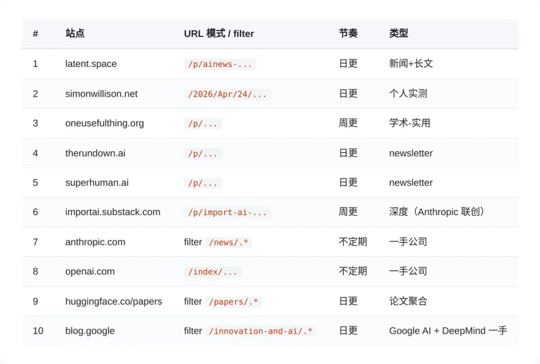Click the '站点' column header
The height and width of the screenshot is (364, 540).
coord(74,33)
